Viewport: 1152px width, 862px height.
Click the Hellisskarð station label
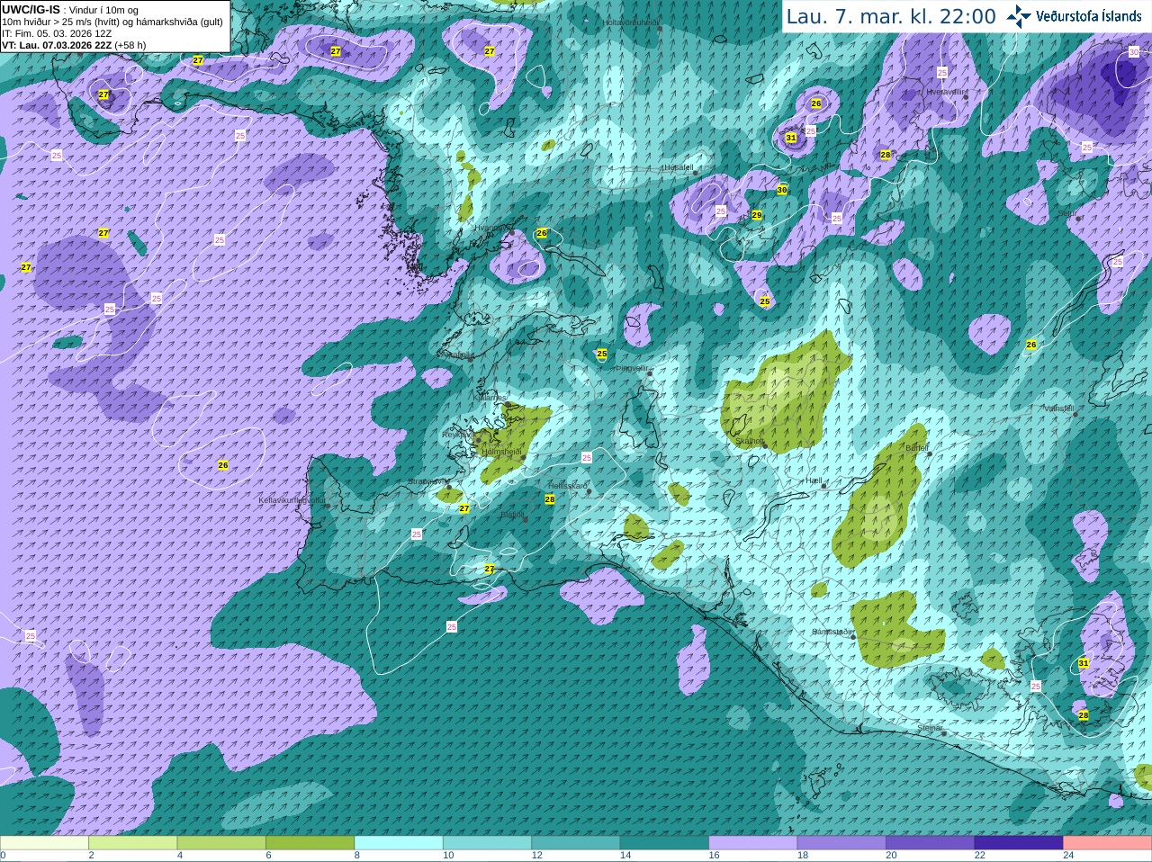[567, 486]
